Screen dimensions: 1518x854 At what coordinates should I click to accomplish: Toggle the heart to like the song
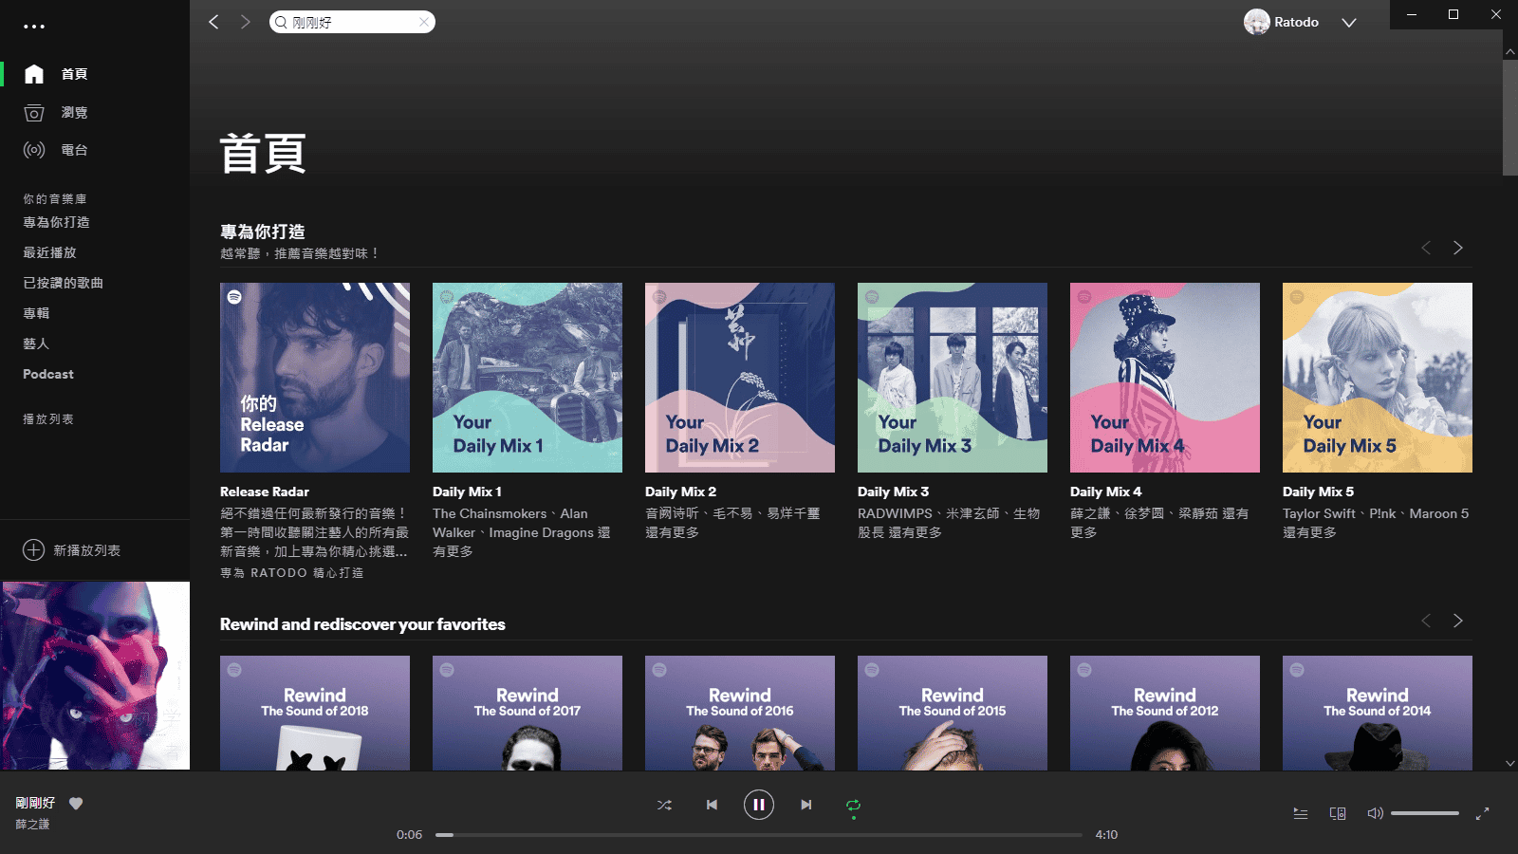[x=76, y=803]
